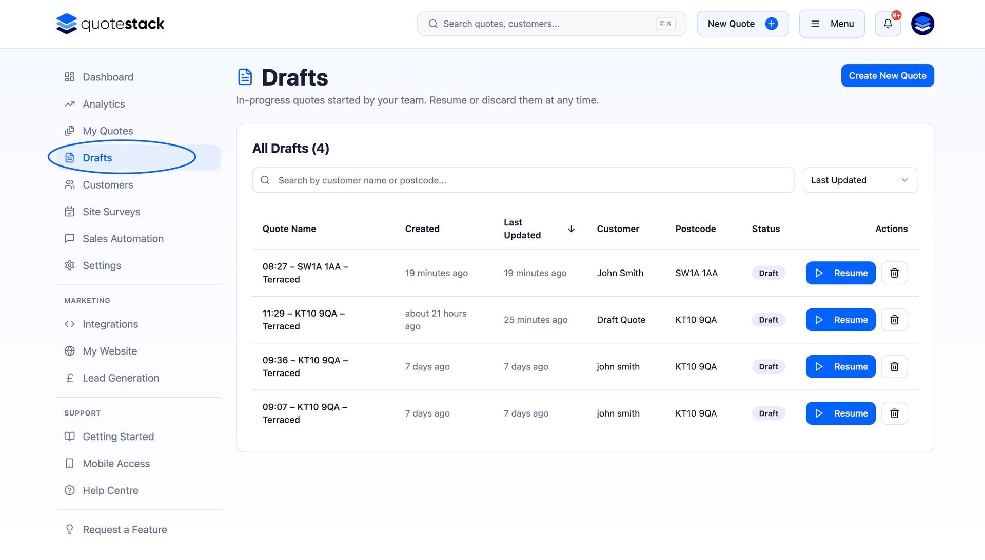
Task: Click search by customer name field
Action: [523, 180]
